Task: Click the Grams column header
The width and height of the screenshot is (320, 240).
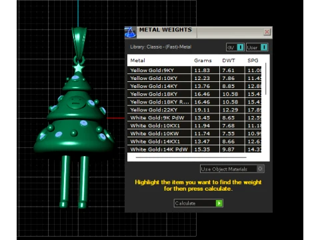Action: pyautogui.click(x=203, y=61)
